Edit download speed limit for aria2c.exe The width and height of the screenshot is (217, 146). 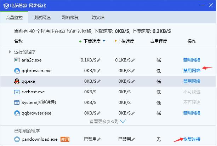click(x=99, y=60)
